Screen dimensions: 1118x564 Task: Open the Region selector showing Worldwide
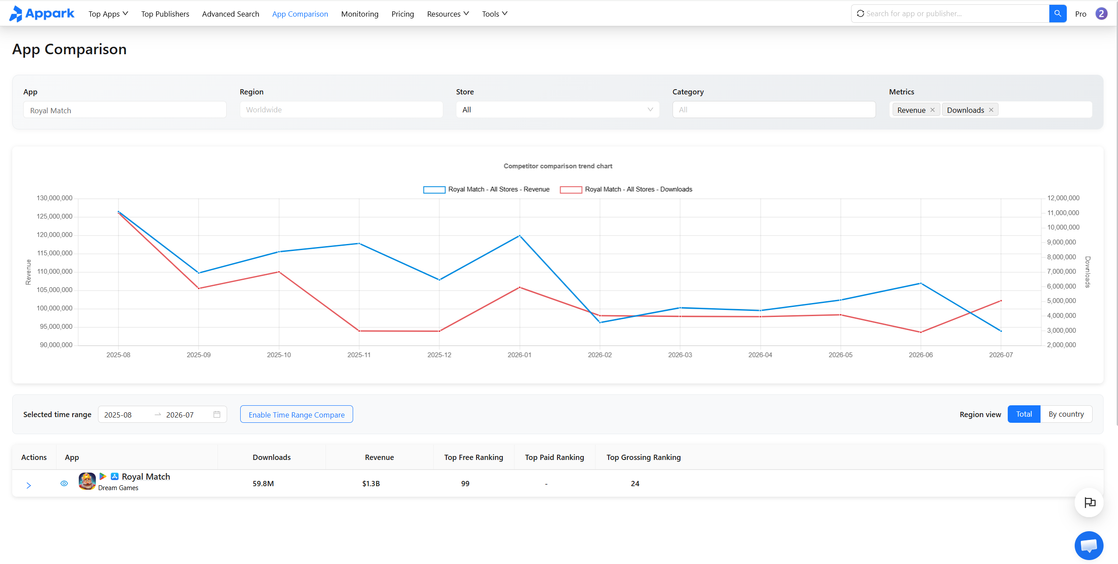[x=341, y=110]
